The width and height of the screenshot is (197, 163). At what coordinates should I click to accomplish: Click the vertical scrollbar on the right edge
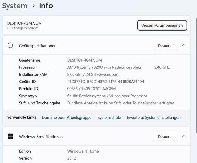click(x=196, y=75)
